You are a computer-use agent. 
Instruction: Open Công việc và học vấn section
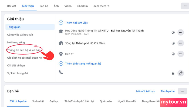point(20,35)
